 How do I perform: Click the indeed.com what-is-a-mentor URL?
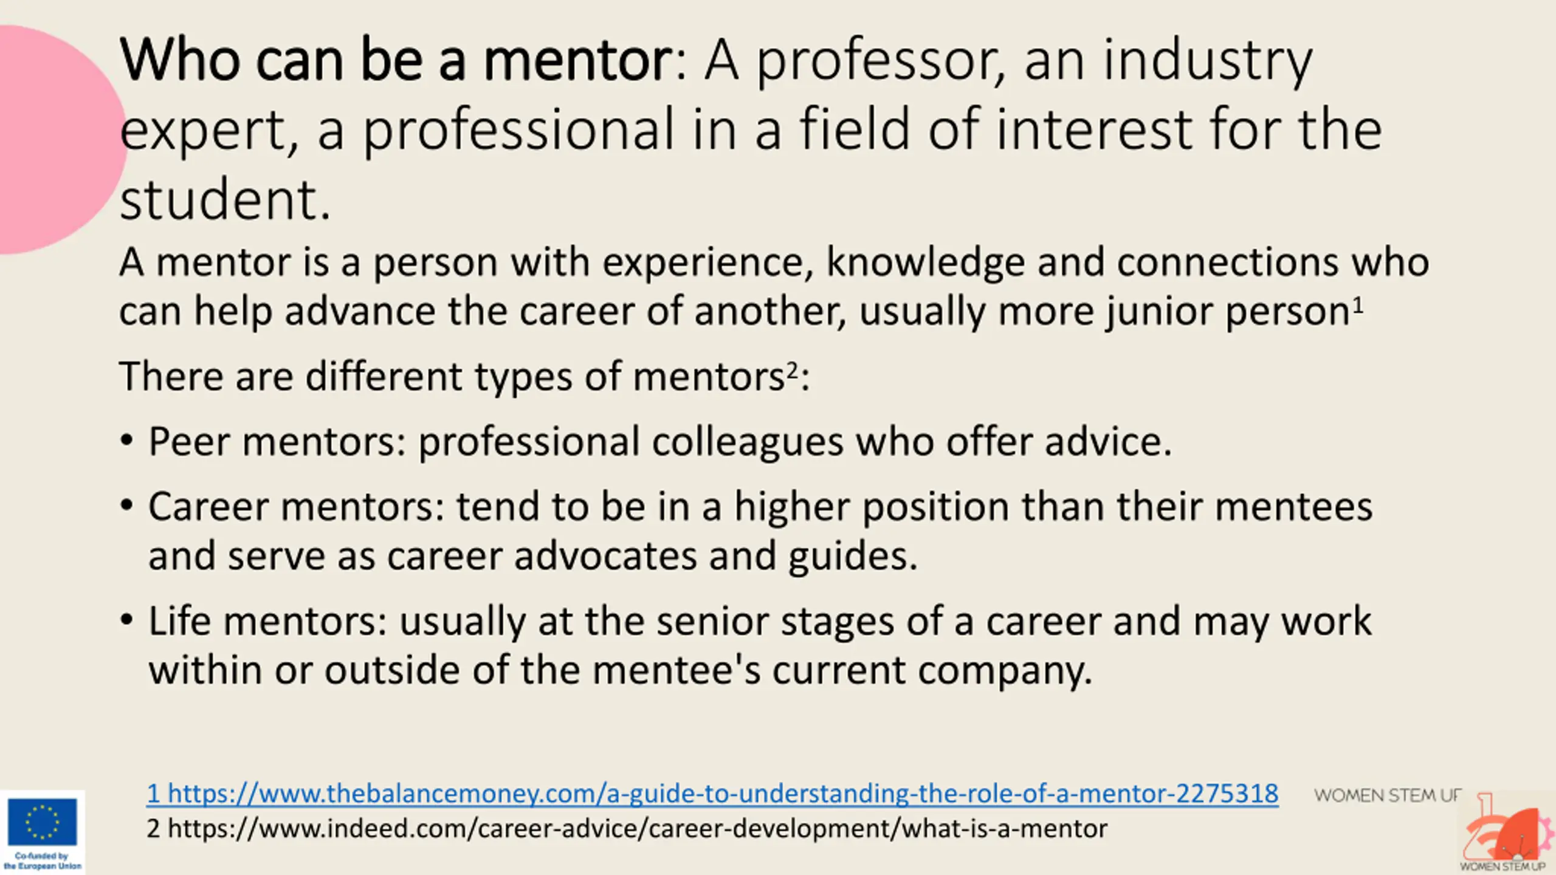coord(627,829)
